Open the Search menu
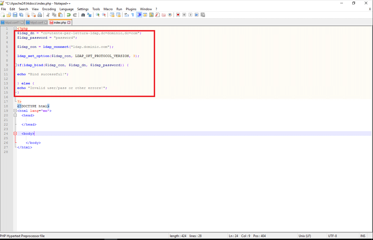Screen dimensions: 373x240 click(23, 9)
